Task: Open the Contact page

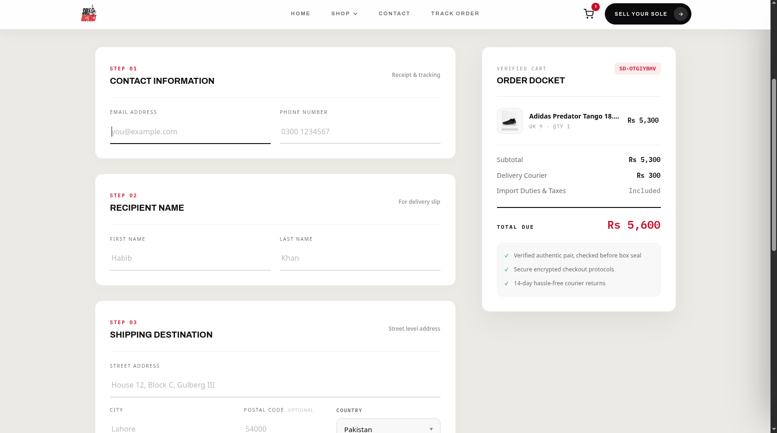Action: [x=394, y=13]
